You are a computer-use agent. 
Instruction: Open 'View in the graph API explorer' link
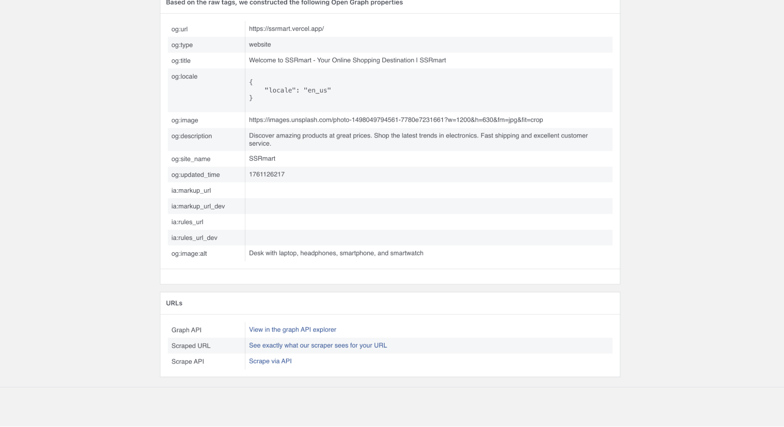tap(292, 329)
